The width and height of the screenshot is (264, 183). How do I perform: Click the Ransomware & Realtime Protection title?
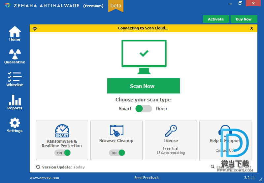click(x=62, y=144)
